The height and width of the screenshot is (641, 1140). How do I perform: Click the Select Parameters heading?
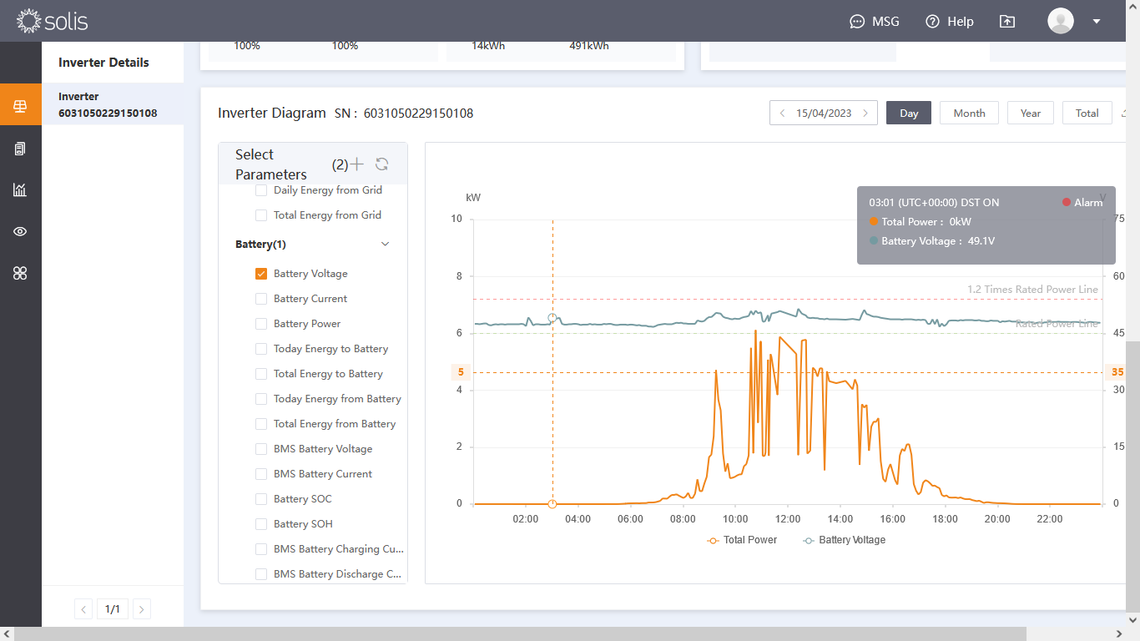271,164
